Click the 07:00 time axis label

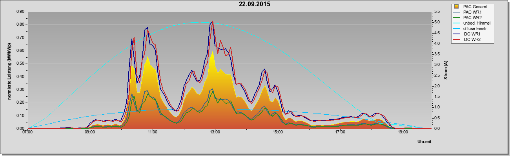pos(27,132)
